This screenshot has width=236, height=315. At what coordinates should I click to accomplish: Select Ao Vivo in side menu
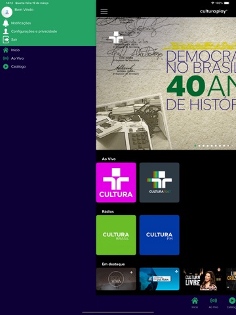[x=18, y=58]
